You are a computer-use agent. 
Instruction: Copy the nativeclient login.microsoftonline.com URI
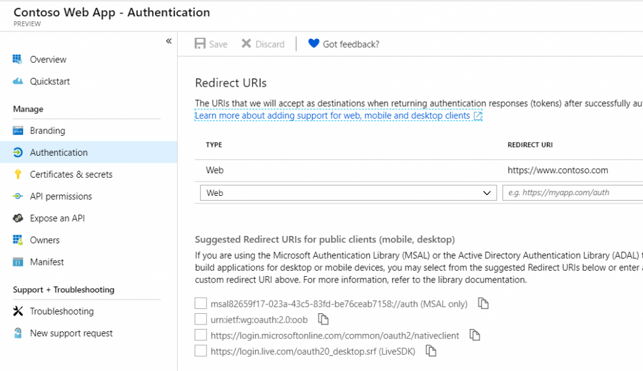(x=475, y=335)
